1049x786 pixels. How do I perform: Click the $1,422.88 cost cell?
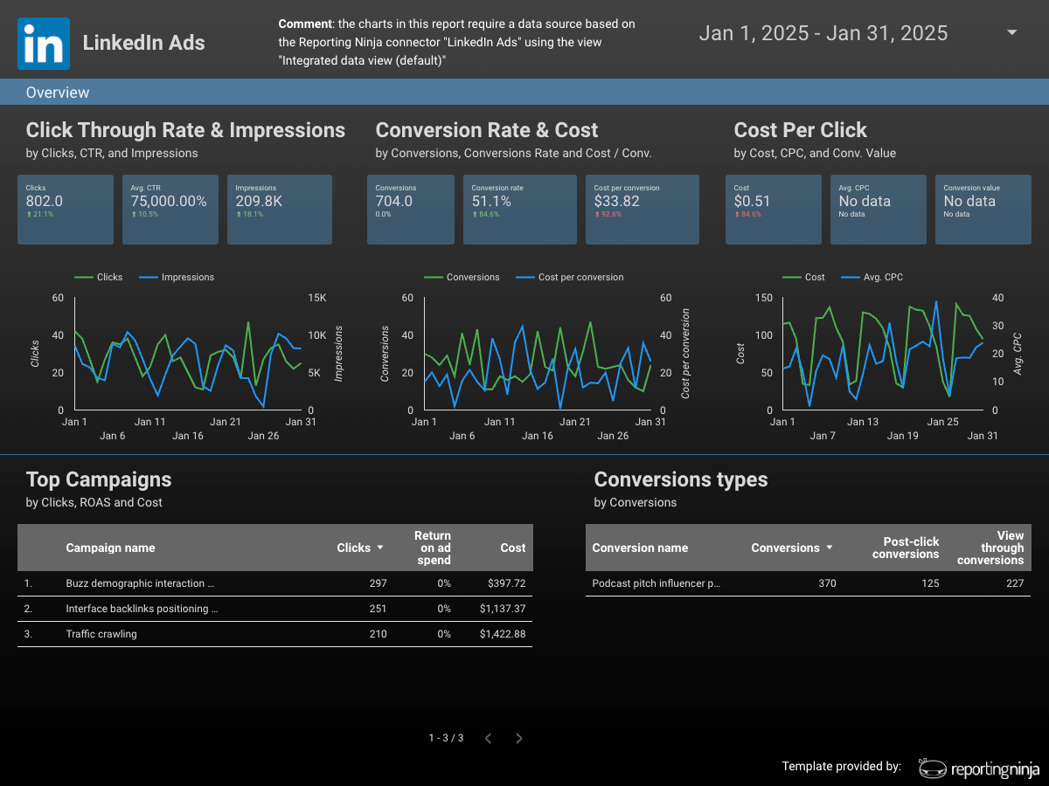coord(503,634)
